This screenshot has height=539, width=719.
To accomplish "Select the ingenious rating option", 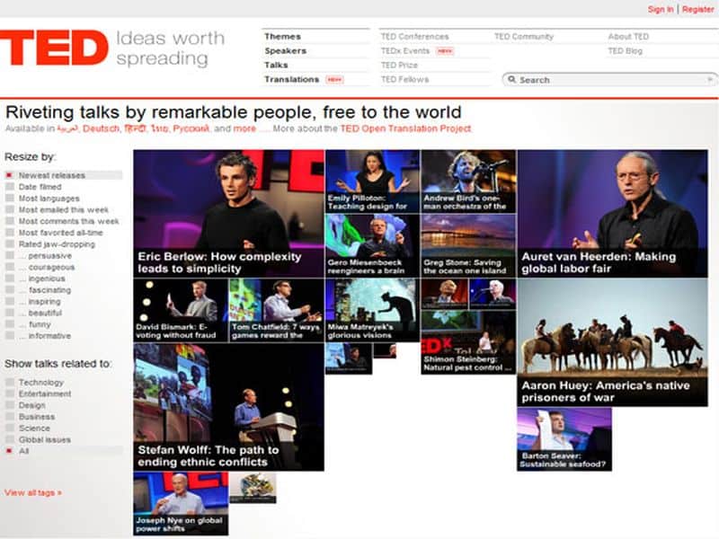I will [35, 278].
